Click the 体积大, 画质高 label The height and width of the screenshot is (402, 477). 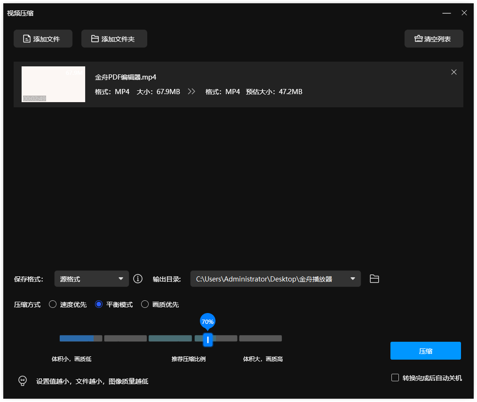pyautogui.click(x=263, y=359)
